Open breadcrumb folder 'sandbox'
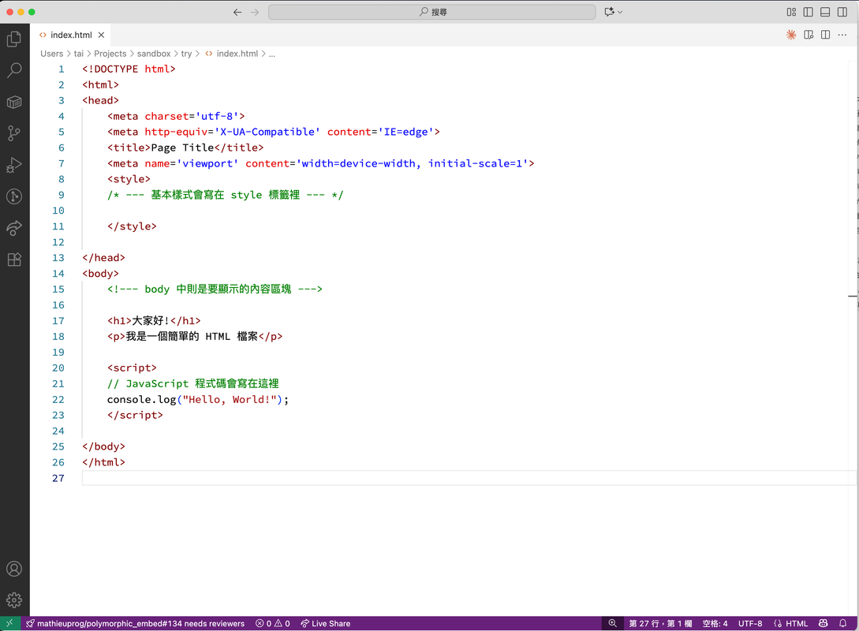 pyautogui.click(x=154, y=54)
